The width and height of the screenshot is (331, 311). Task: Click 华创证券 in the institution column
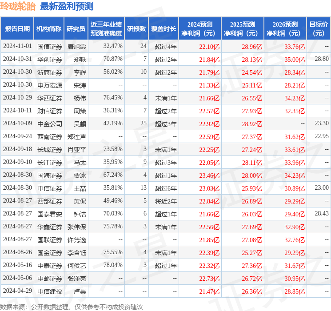(50, 60)
